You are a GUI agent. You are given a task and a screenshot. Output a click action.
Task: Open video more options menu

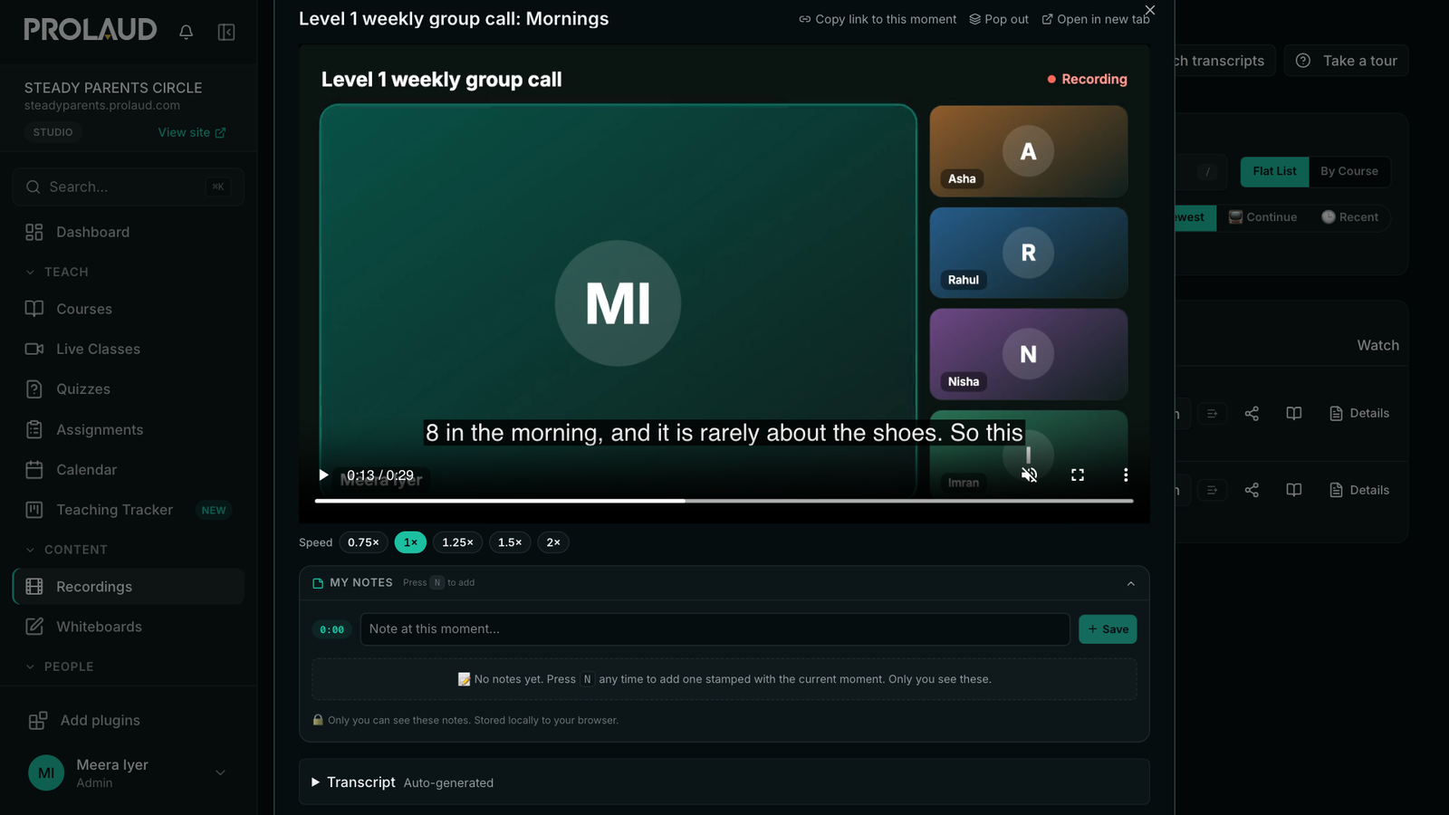pyautogui.click(x=1126, y=475)
